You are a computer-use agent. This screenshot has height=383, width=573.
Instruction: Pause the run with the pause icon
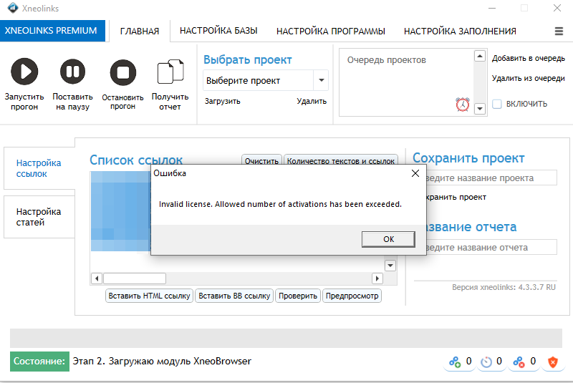pyautogui.click(x=73, y=72)
